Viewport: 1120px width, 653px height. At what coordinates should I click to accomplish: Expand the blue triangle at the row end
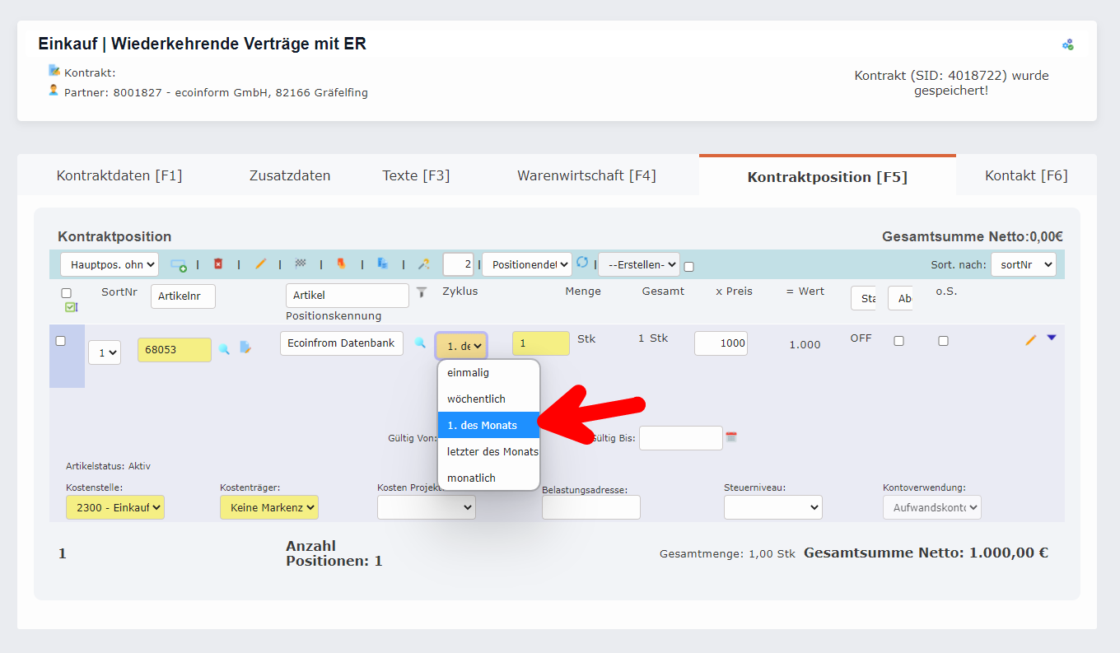point(1050,338)
